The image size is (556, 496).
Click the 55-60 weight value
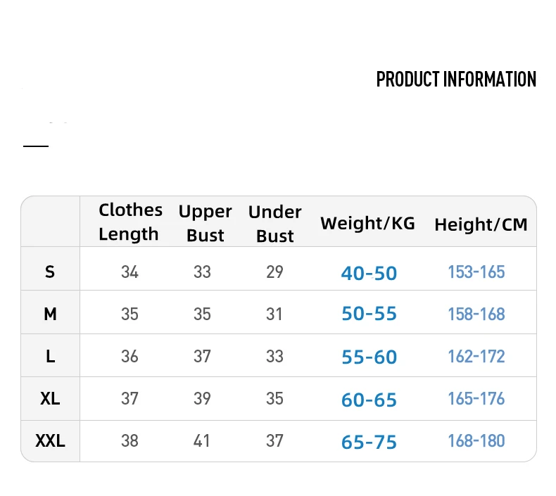tap(369, 357)
